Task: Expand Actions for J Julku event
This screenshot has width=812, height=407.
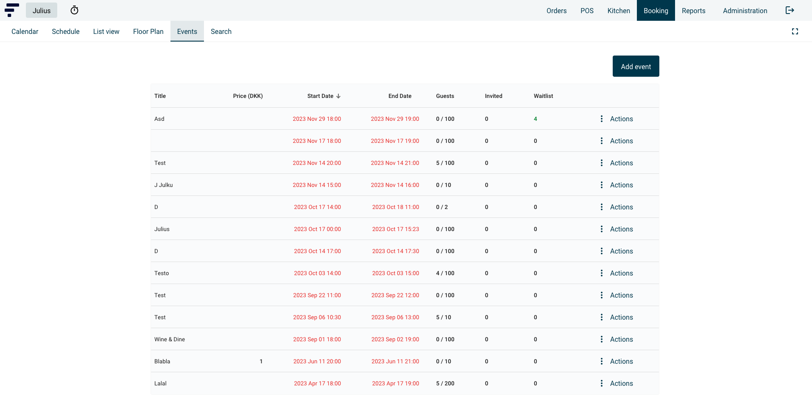Action: pos(621,185)
